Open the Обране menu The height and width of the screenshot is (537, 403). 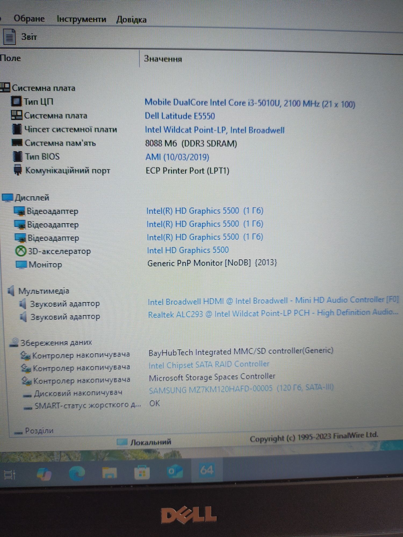tap(29, 19)
